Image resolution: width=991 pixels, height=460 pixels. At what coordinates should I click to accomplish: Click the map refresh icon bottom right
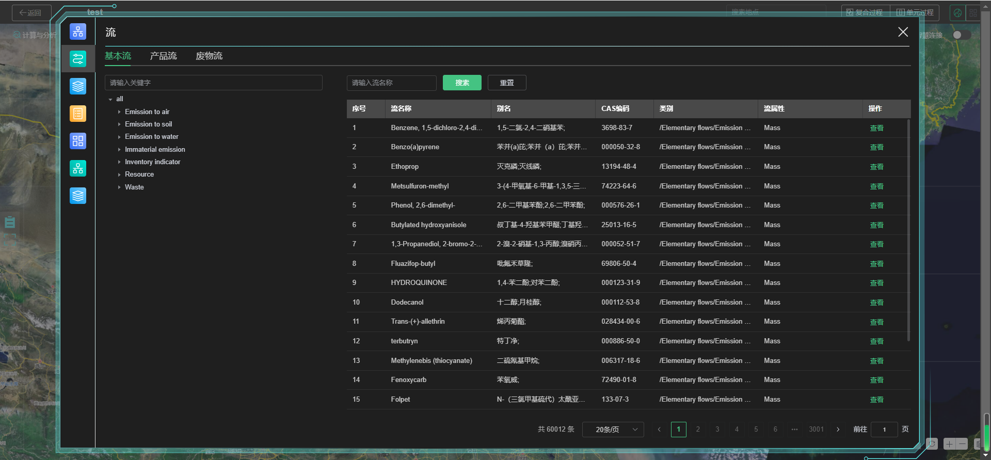pos(932,444)
